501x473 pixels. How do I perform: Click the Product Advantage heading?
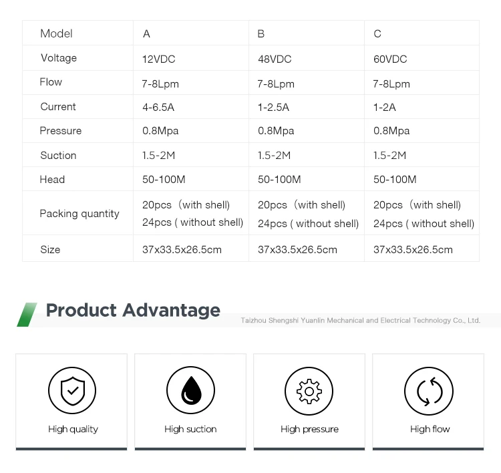tap(133, 311)
